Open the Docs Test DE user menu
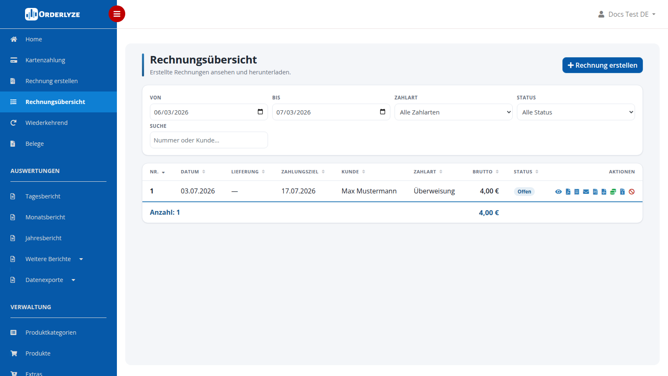 click(627, 14)
